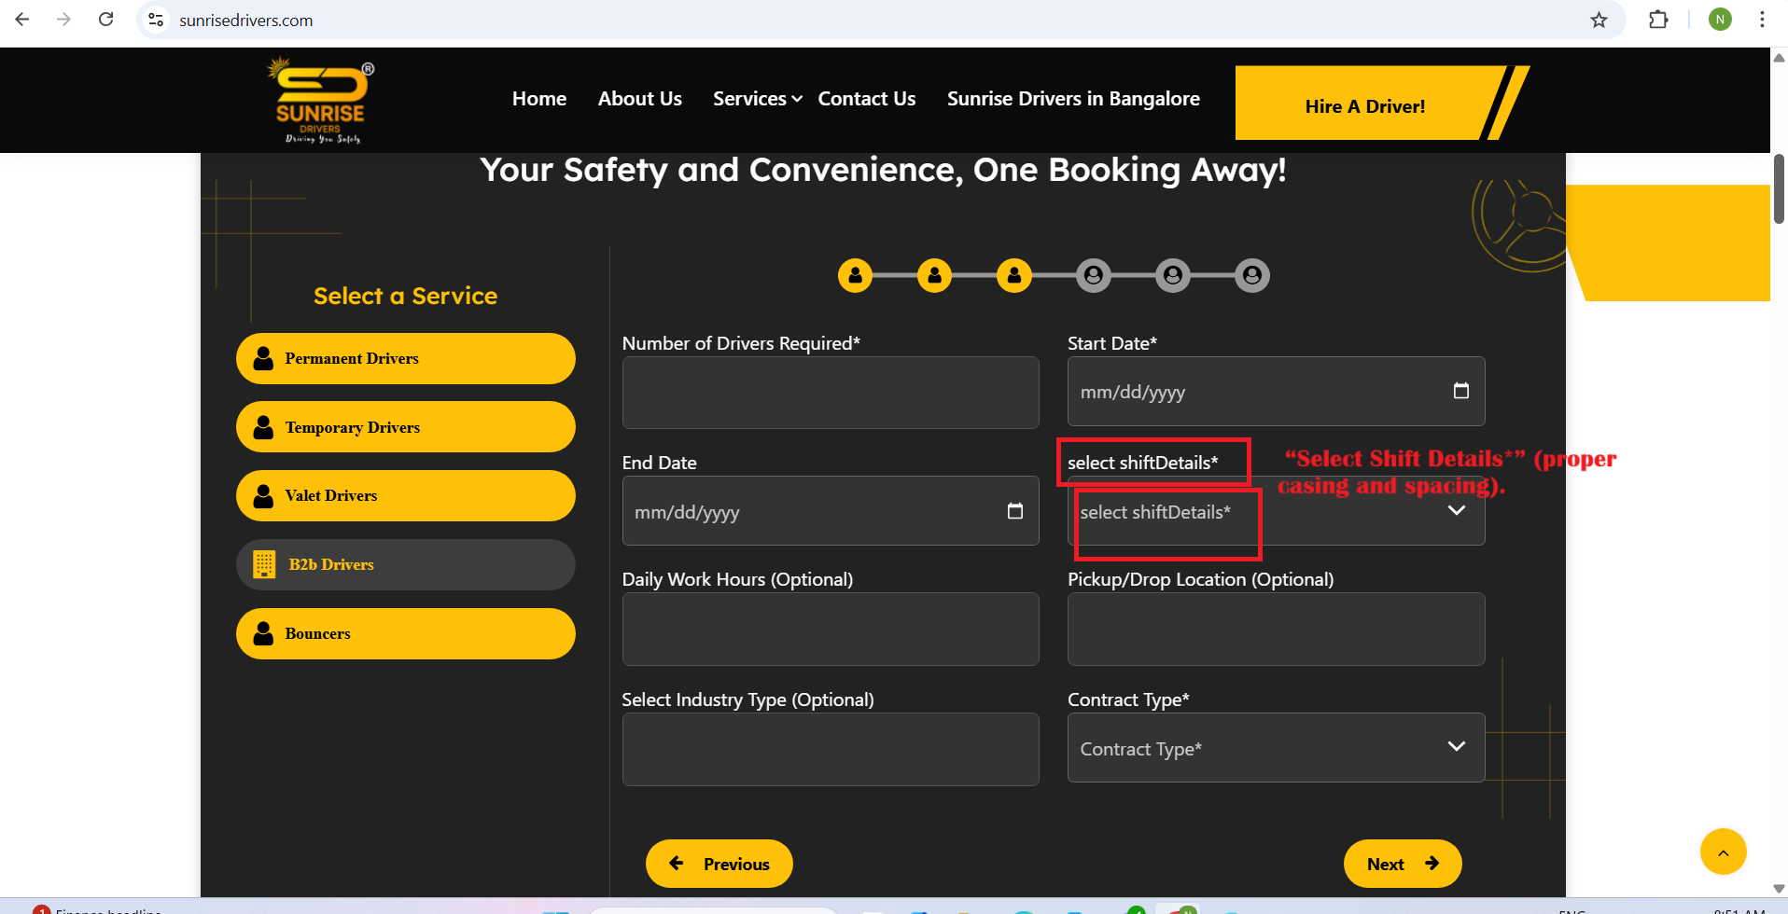This screenshot has height=914, width=1788.
Task: Open calendar picker in End Date field
Action: (1014, 511)
